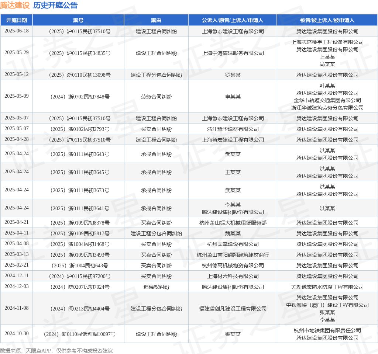Click the date 2025-04-11
This screenshot has width=378, height=354.
16,233
